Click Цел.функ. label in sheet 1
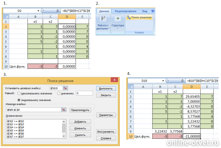The image size is (221, 148). coord(17,66)
